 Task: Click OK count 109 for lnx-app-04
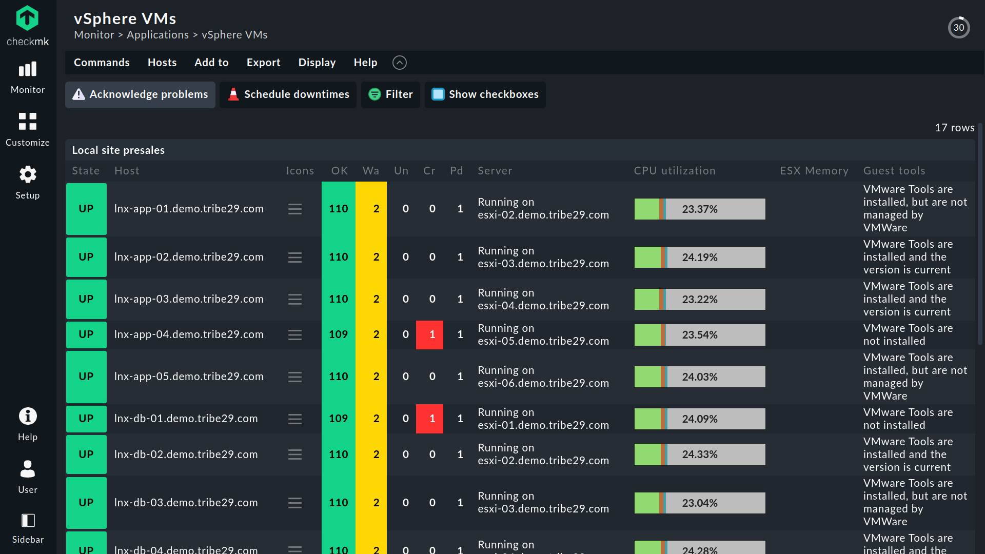[x=339, y=334]
